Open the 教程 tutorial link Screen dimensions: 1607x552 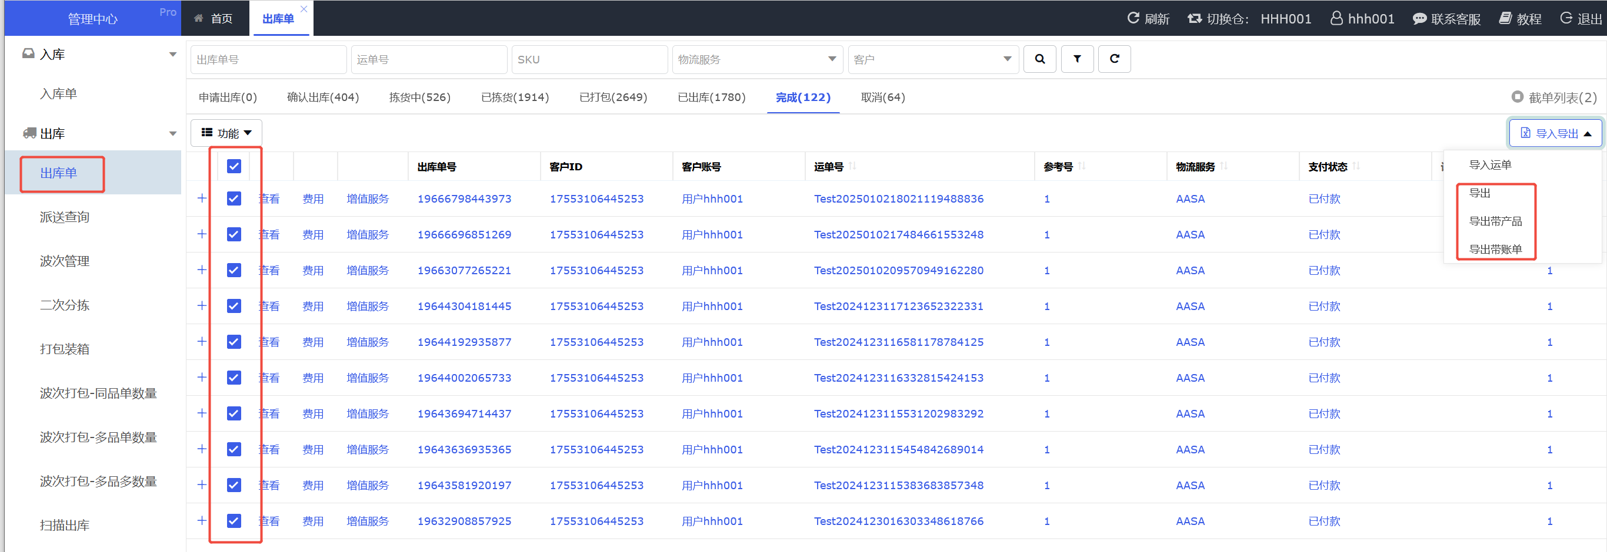(1520, 18)
